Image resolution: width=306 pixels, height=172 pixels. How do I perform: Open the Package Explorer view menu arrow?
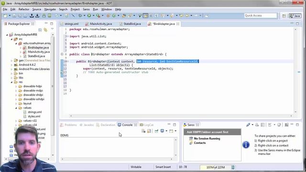pos(52,29)
